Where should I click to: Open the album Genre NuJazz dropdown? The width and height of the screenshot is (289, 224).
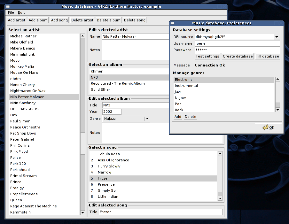point(126,119)
